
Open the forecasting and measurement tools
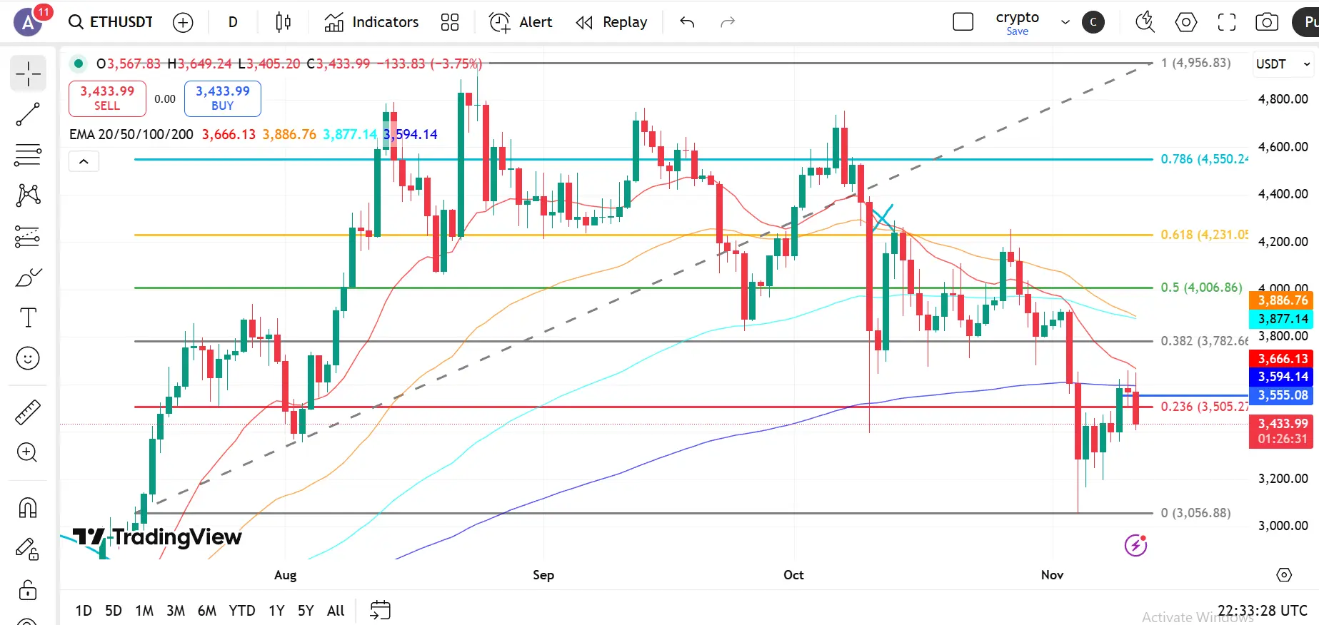(28, 236)
